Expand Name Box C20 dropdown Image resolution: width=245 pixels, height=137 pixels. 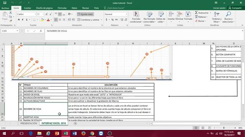click(x=17, y=31)
